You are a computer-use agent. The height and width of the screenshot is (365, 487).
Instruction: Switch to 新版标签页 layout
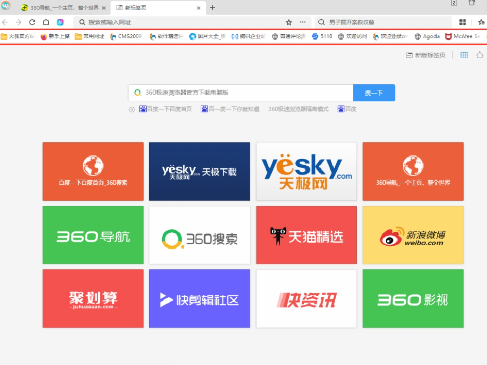pos(426,55)
